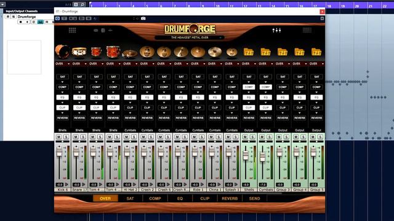Toggle EQ on Snare 17 channel

point(79,97)
